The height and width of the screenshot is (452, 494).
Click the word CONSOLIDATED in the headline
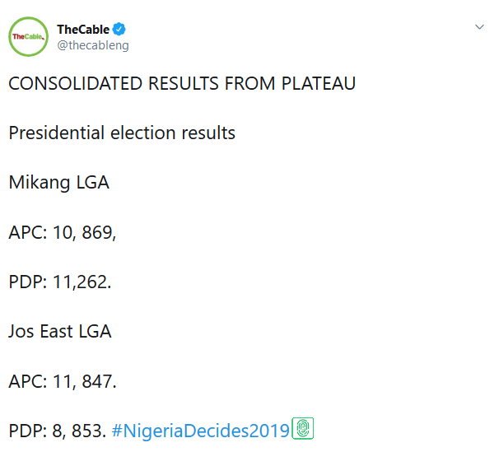click(x=75, y=84)
